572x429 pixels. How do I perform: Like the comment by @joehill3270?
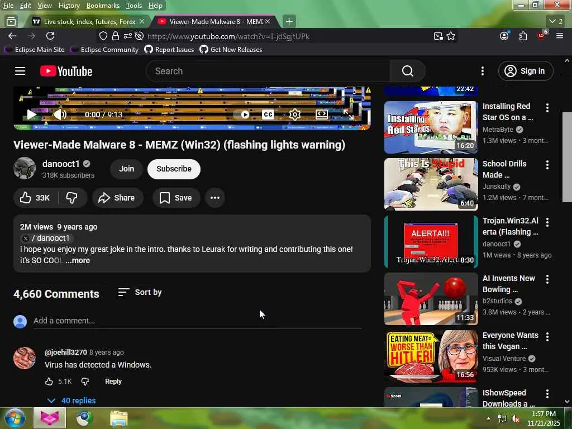(49, 382)
